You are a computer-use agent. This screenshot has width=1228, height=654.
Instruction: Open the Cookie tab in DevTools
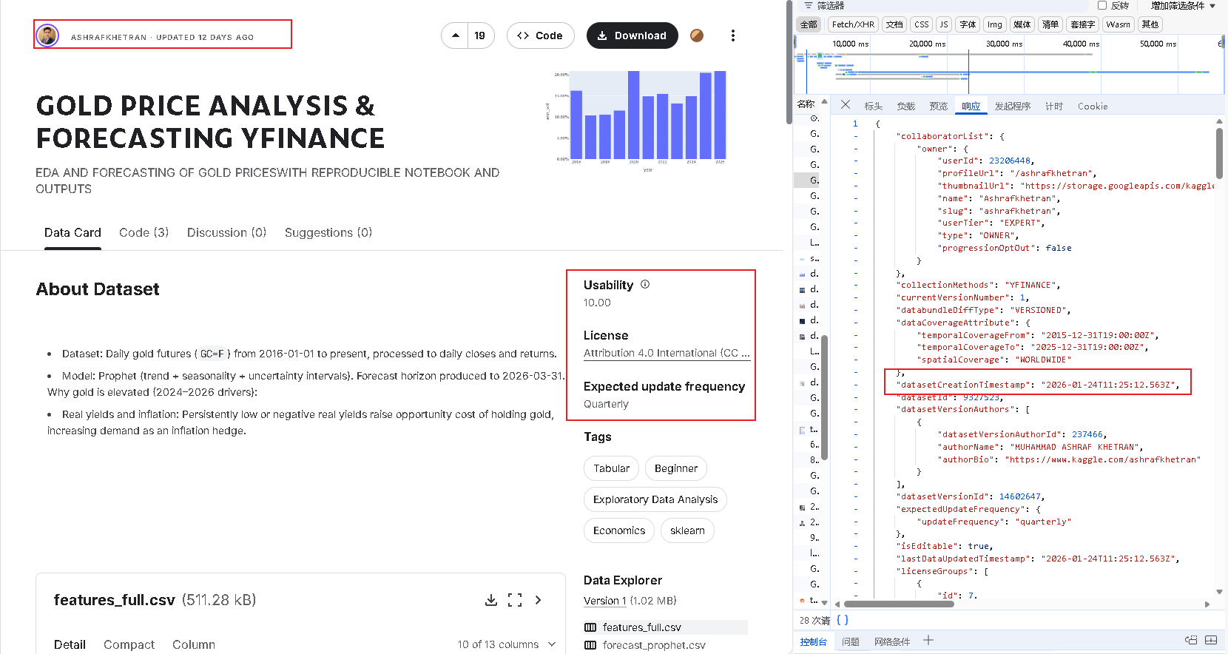tap(1093, 107)
